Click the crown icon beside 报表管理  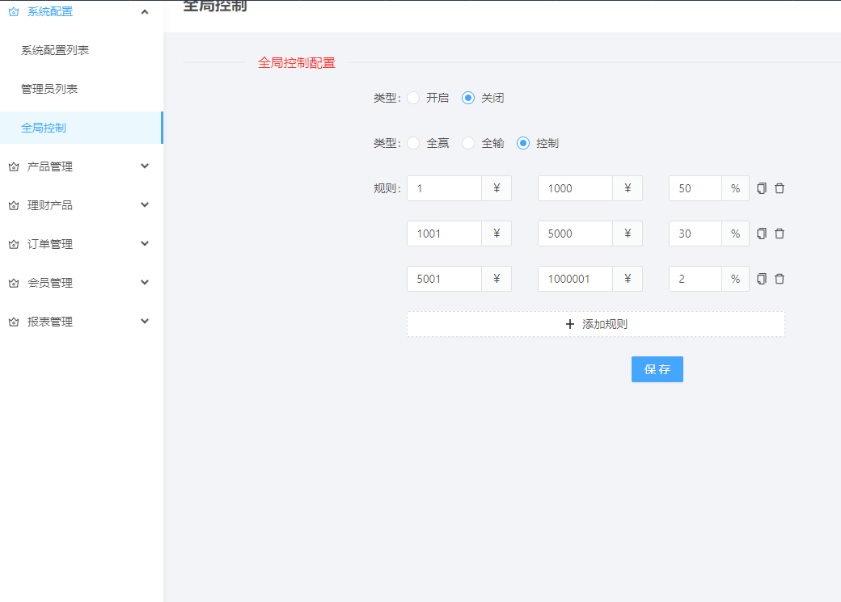(x=14, y=322)
